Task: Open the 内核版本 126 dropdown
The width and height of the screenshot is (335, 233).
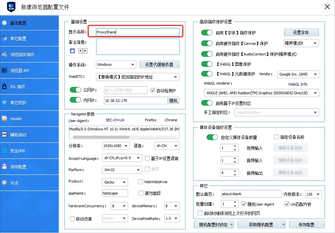Action: (314, 194)
